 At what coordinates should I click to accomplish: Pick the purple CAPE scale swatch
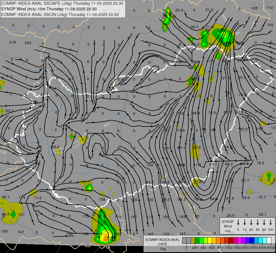[244, 240]
